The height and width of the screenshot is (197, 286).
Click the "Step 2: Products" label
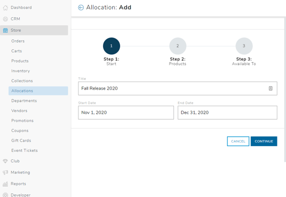pos(178,61)
